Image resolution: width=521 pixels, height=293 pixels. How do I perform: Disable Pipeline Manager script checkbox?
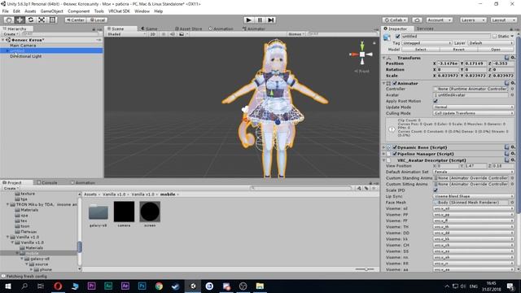(x=395, y=154)
